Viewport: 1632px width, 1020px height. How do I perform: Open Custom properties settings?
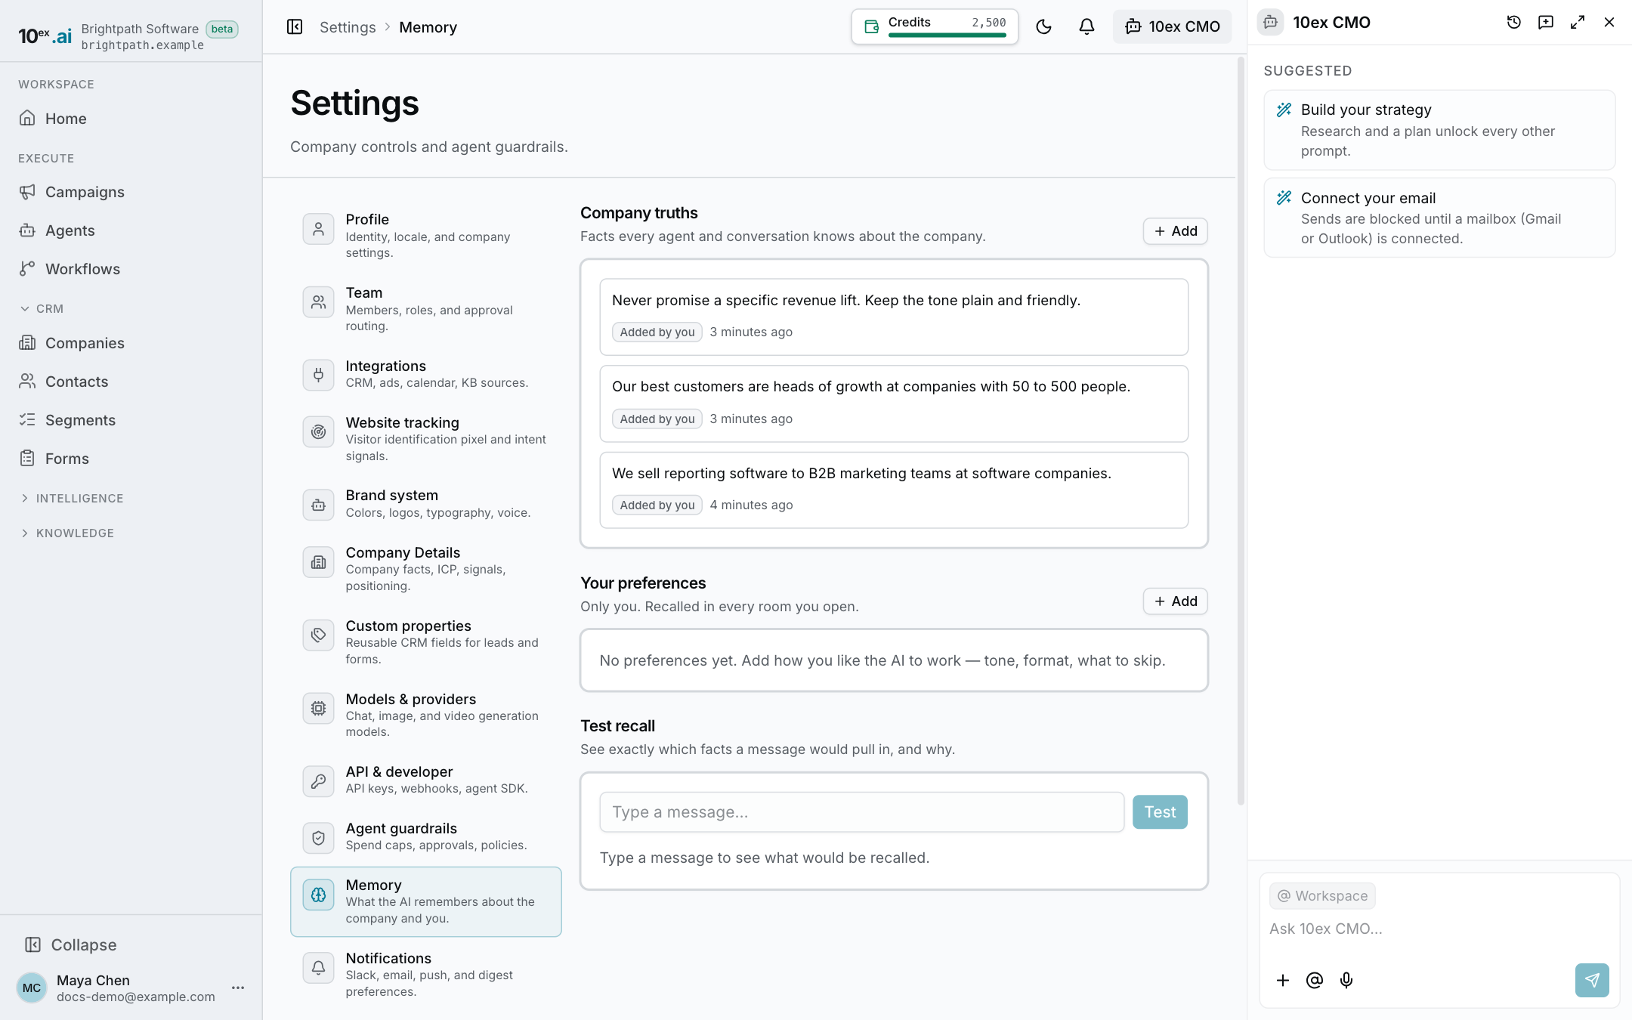425,642
